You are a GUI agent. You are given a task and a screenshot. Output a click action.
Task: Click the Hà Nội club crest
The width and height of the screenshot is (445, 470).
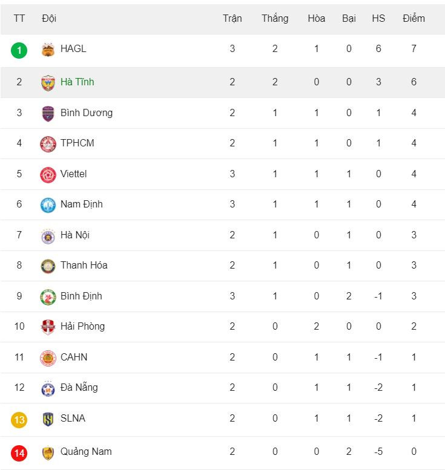(48, 236)
